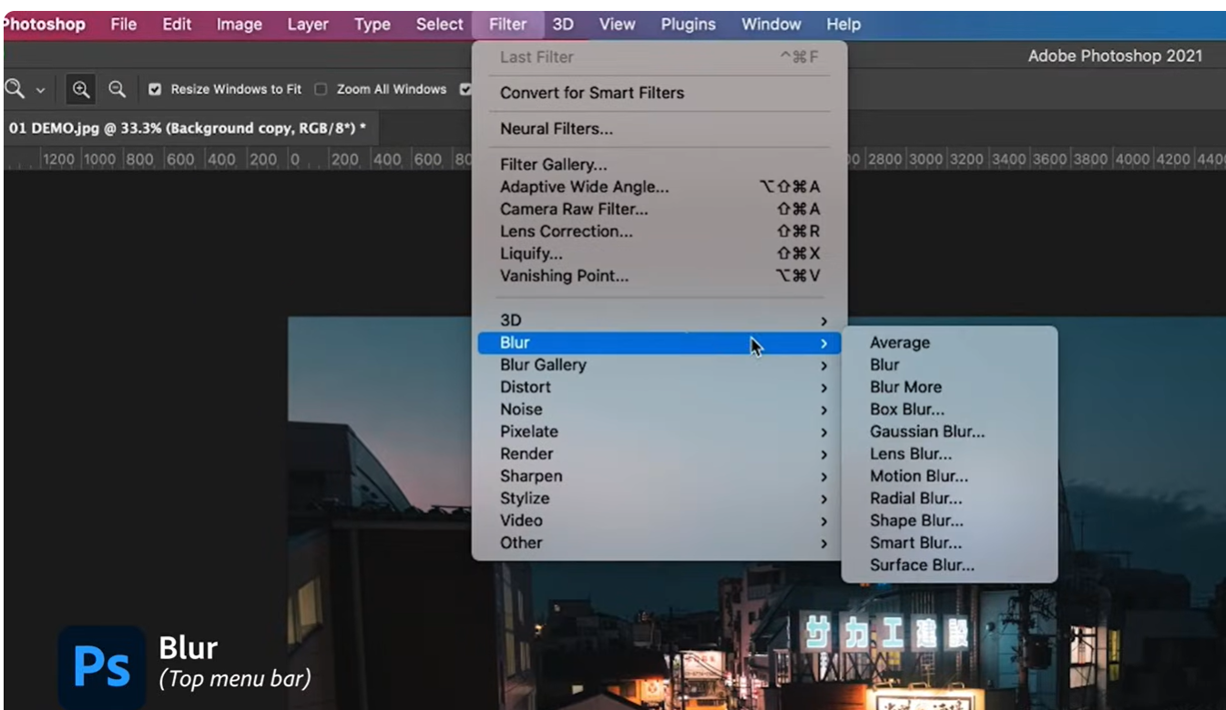
Task: Click Convert for Smart Filters
Action: [x=591, y=93]
